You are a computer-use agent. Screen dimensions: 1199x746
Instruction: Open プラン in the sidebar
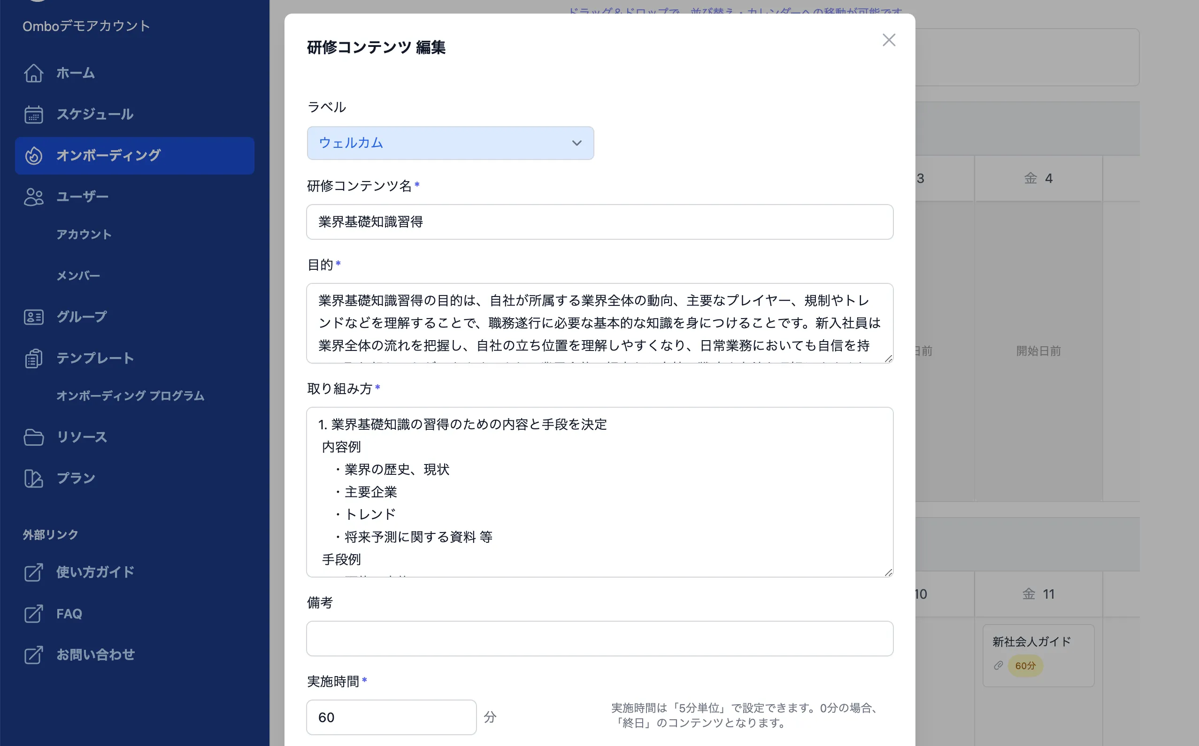pos(134,479)
